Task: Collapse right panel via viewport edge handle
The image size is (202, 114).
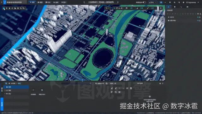Action: 164,52
